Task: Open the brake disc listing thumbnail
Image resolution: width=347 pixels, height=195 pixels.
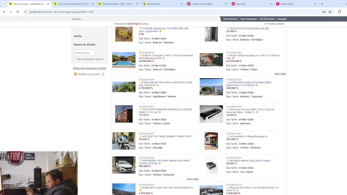Action: tap(124, 34)
